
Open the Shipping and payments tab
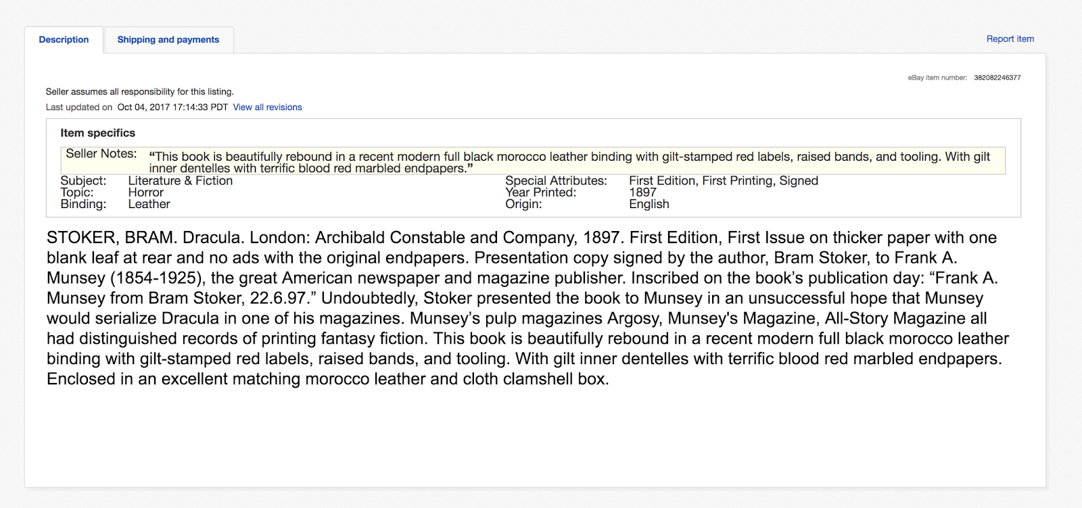click(168, 40)
